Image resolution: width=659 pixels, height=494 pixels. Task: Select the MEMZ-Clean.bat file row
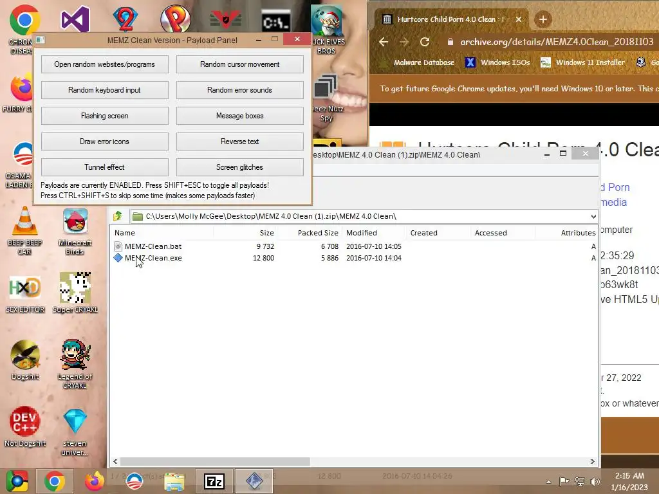(x=354, y=246)
